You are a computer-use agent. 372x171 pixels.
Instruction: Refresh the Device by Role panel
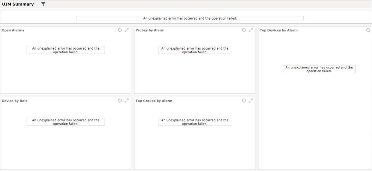pos(120,100)
